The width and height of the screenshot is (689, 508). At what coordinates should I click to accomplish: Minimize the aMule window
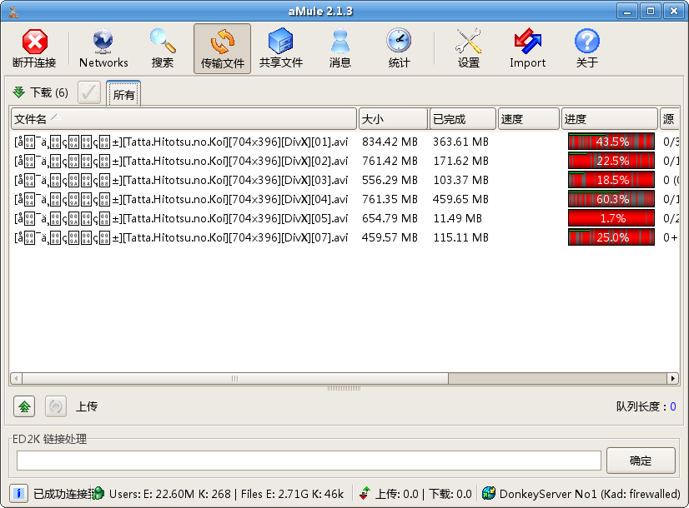[x=627, y=11]
